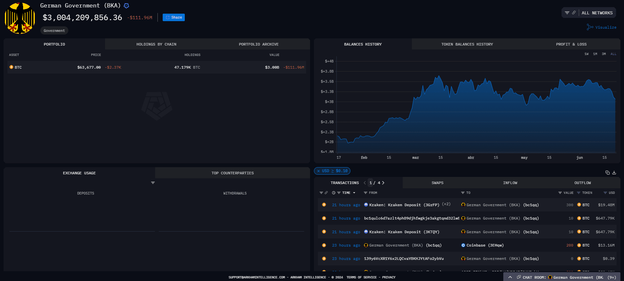
Task: Open the Terms of Service link
Action: [361, 277]
